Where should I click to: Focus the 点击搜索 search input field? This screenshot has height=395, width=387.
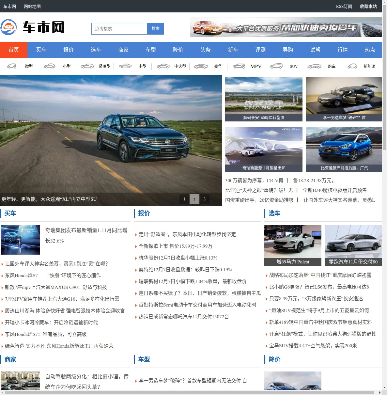point(119,29)
